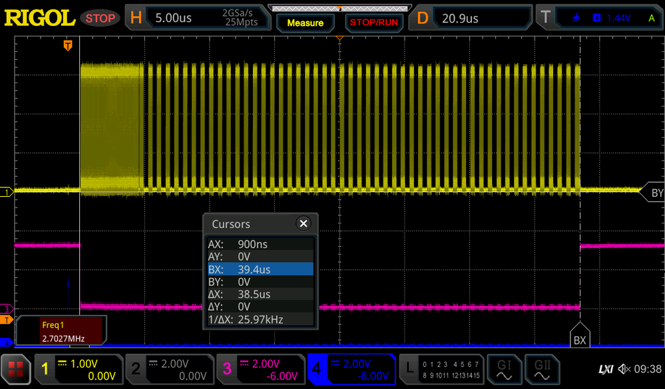
Task: Select the ΔY: 0V row
Action: coord(260,307)
